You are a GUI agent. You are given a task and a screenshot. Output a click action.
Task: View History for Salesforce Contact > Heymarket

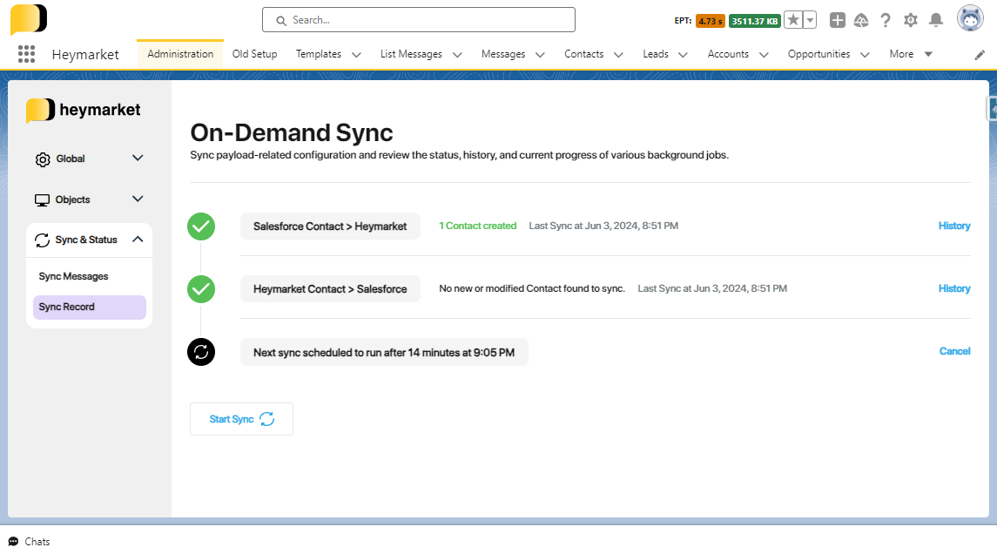point(953,226)
